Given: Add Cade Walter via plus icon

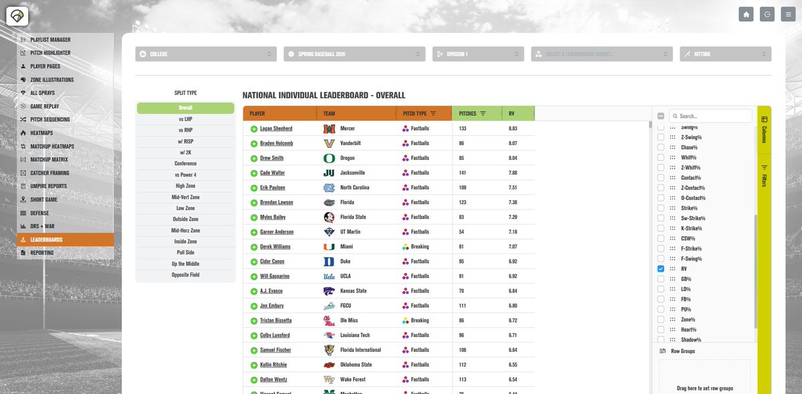Looking at the screenshot, I should (254, 173).
